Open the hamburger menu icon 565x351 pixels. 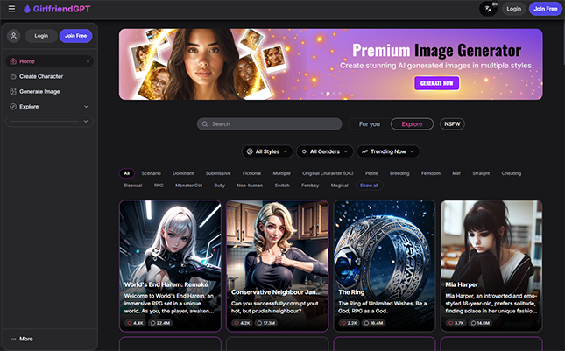pyautogui.click(x=11, y=9)
